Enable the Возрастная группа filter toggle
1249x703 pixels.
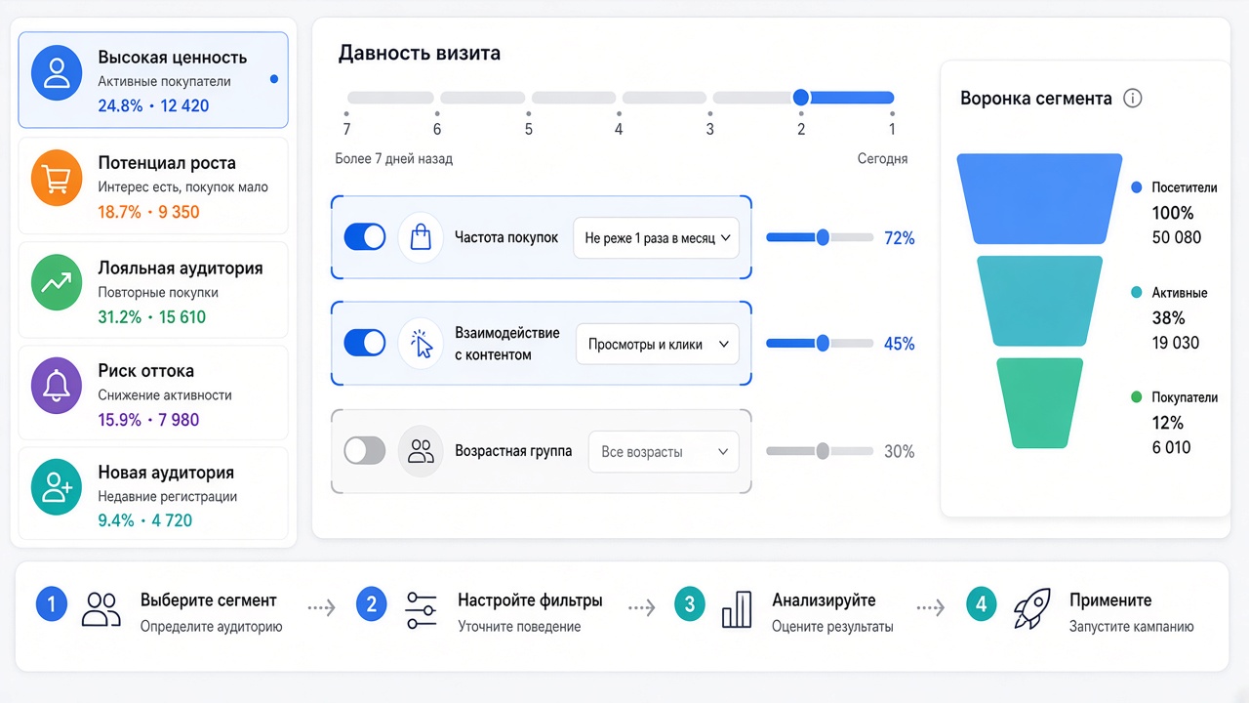(x=365, y=450)
